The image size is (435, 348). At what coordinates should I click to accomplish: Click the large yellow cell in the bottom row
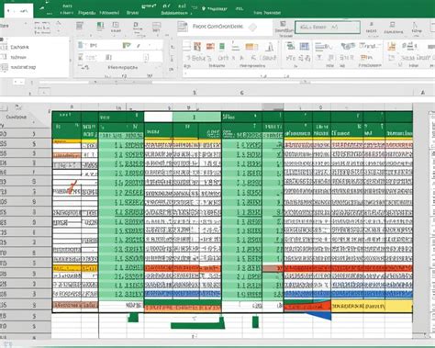(372, 306)
